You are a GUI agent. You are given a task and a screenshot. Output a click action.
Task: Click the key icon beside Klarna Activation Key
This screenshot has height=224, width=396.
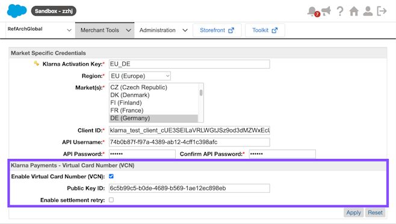pyautogui.click(x=36, y=63)
